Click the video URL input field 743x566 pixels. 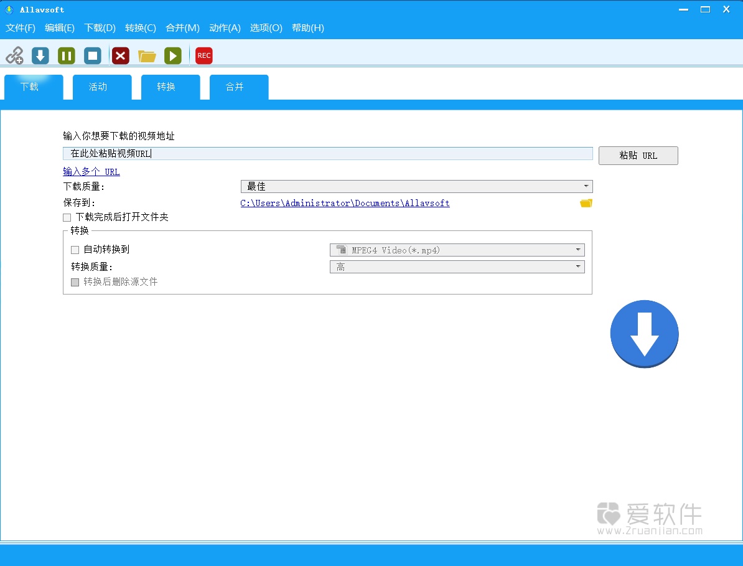tap(328, 153)
